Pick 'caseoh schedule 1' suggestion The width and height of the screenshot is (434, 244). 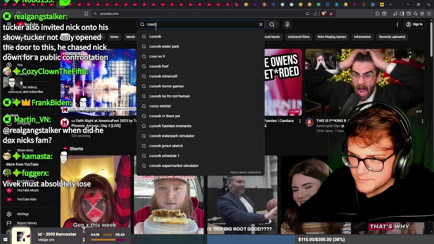[x=200, y=156]
